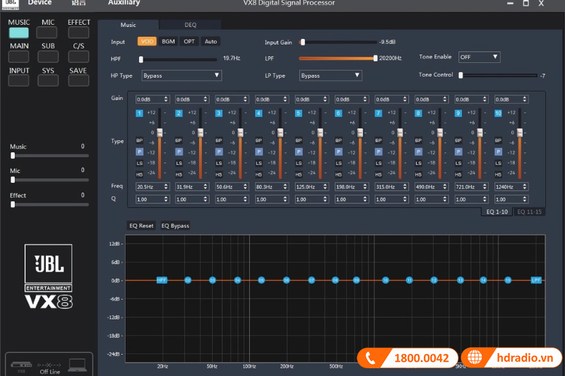Open the EFFECT section button
The image size is (565, 376).
click(x=79, y=32)
